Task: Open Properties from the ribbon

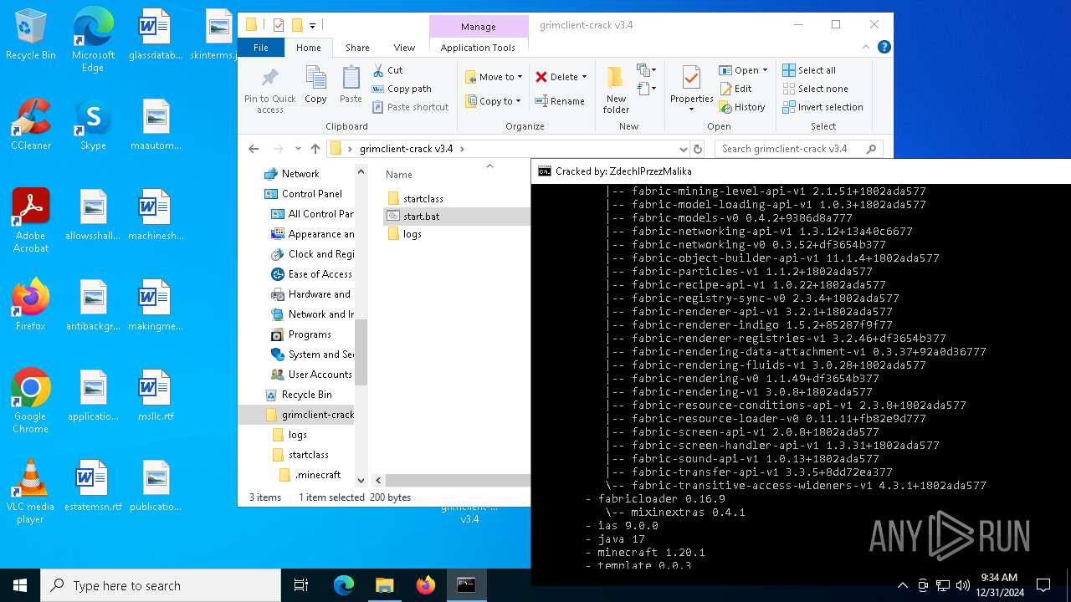Action: tap(691, 90)
